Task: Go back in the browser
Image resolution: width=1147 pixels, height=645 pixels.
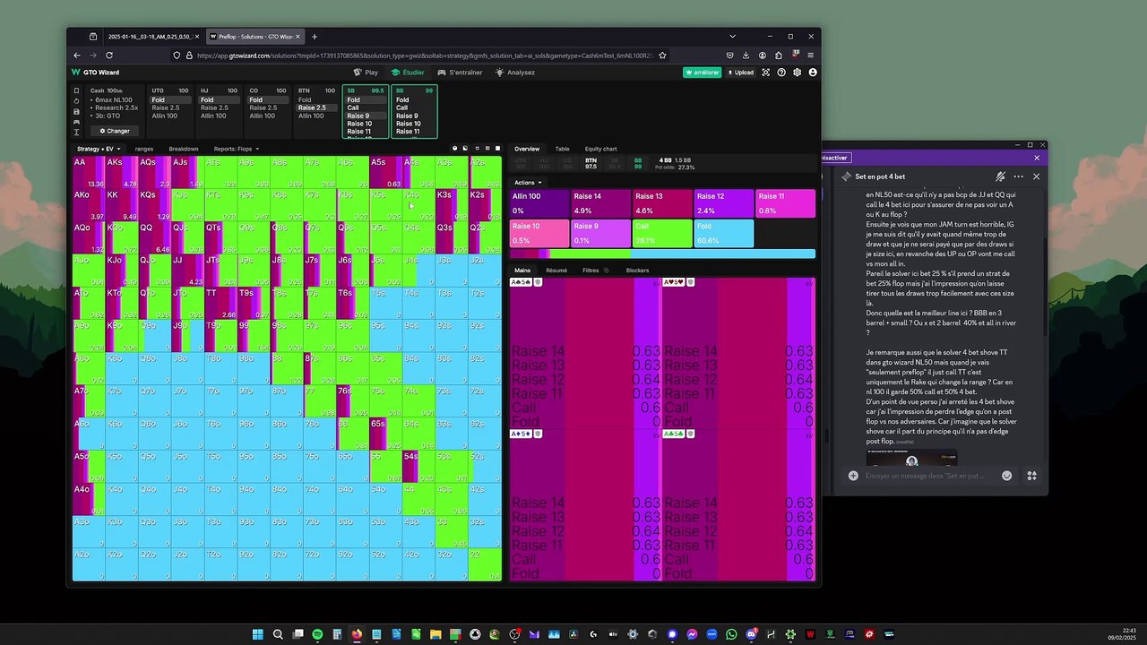Action: (77, 56)
